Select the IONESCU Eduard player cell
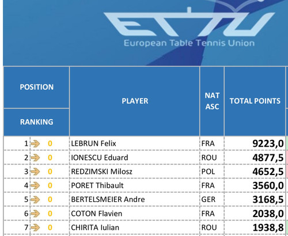The height and width of the screenshot is (236, 288). coord(134,158)
